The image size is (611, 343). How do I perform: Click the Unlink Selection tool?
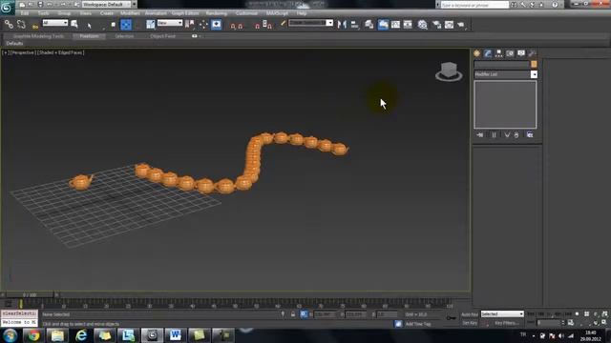click(x=21, y=25)
